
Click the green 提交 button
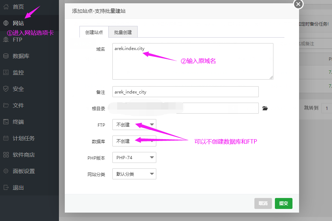click(284, 203)
